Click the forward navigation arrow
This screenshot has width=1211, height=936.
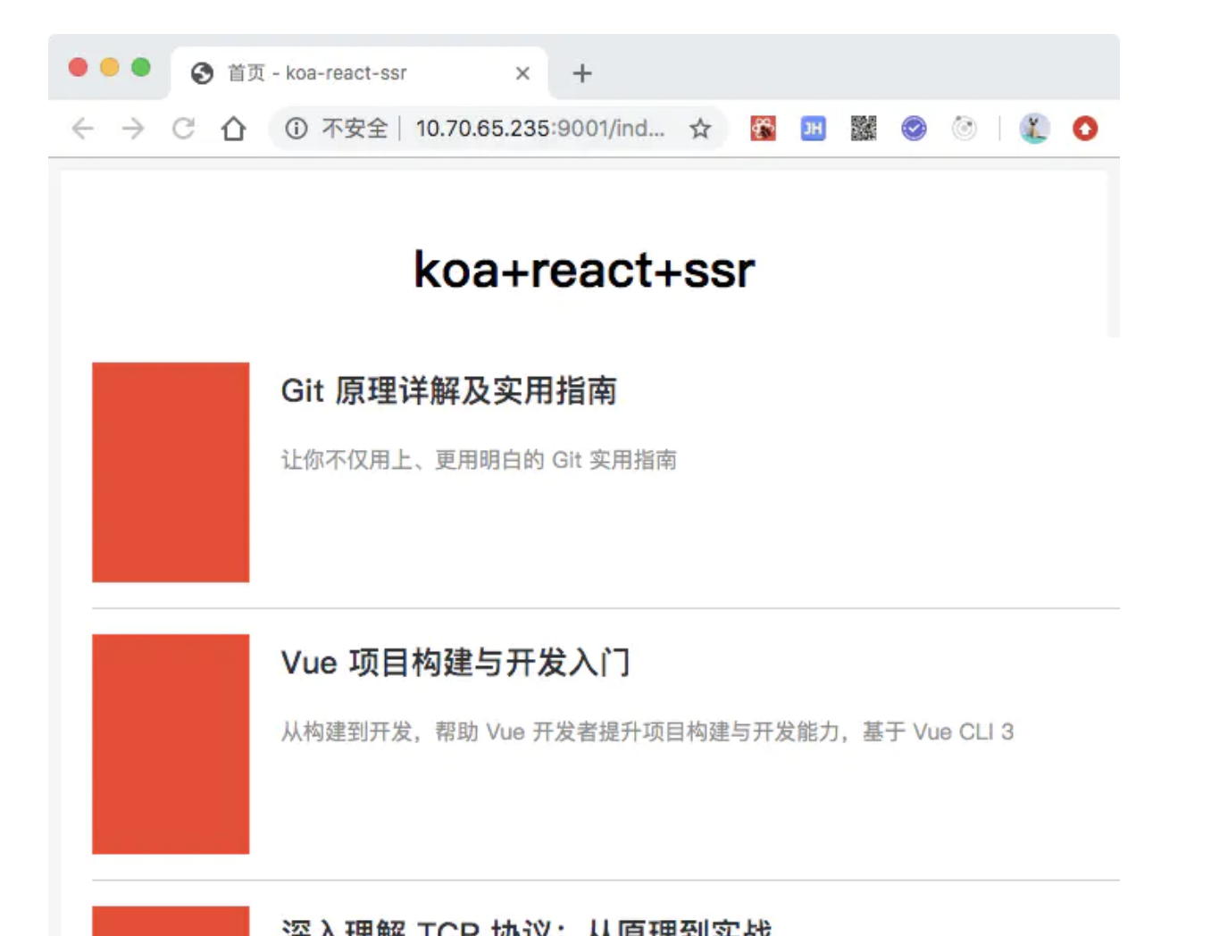(133, 129)
